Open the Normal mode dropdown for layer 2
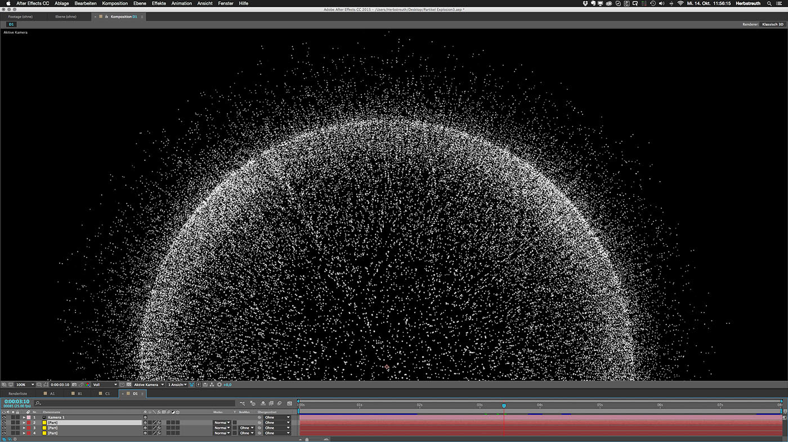The image size is (788, 442). tap(222, 422)
